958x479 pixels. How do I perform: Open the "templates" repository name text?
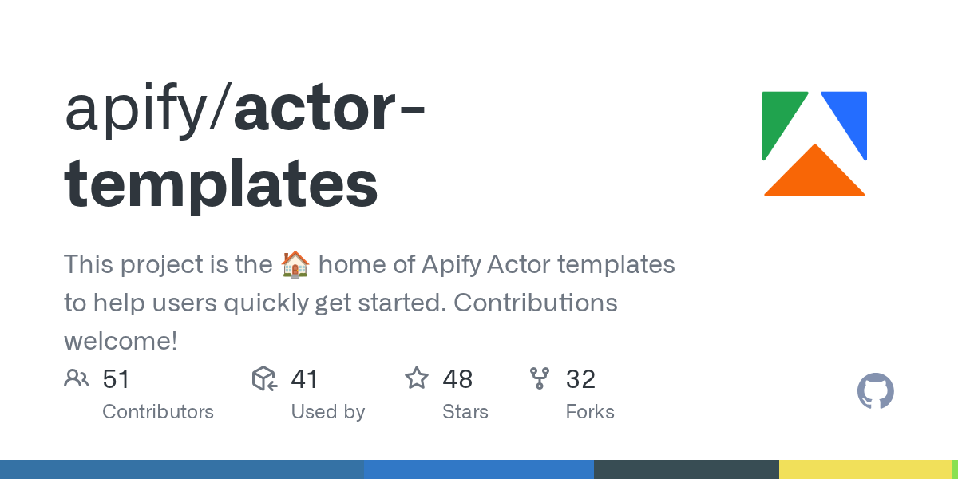click(x=221, y=185)
